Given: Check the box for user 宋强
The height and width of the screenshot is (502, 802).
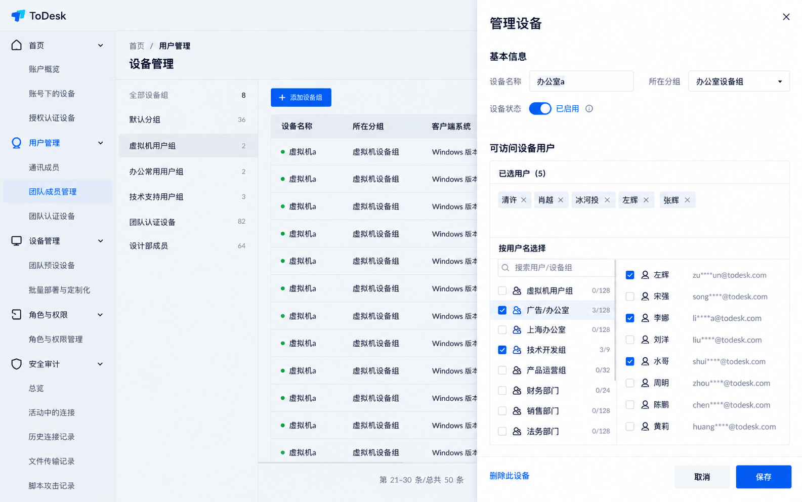Looking at the screenshot, I should pyautogui.click(x=630, y=297).
